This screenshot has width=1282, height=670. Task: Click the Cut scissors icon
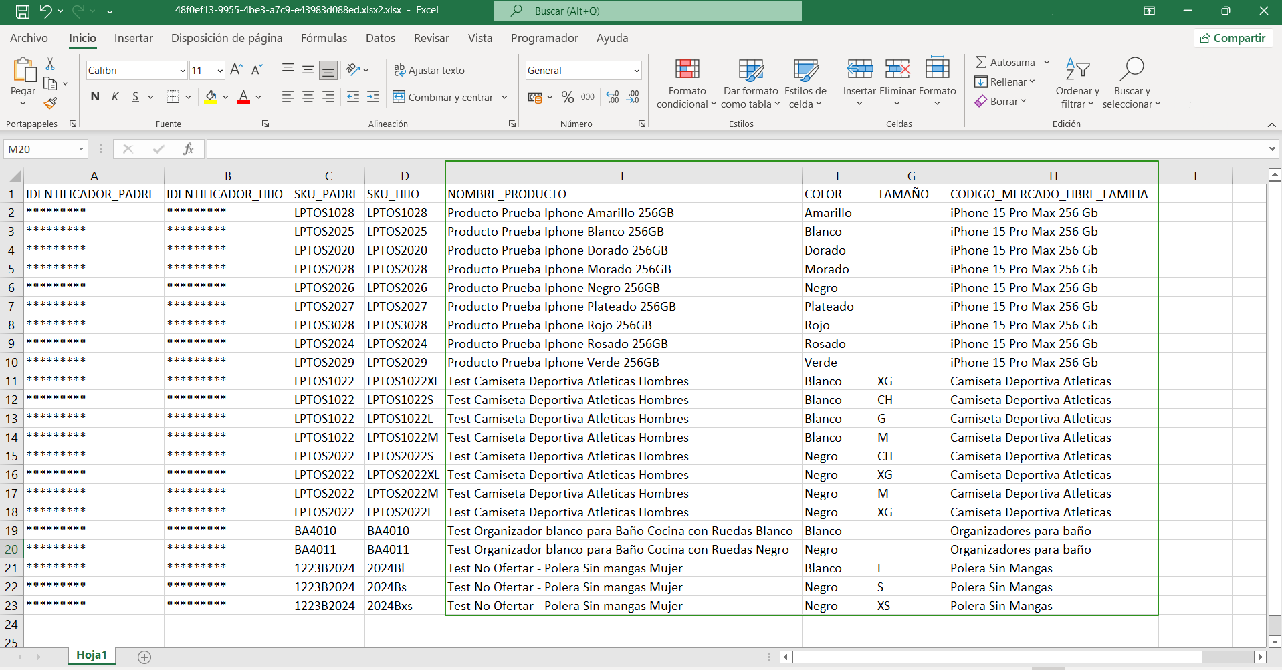click(x=50, y=64)
